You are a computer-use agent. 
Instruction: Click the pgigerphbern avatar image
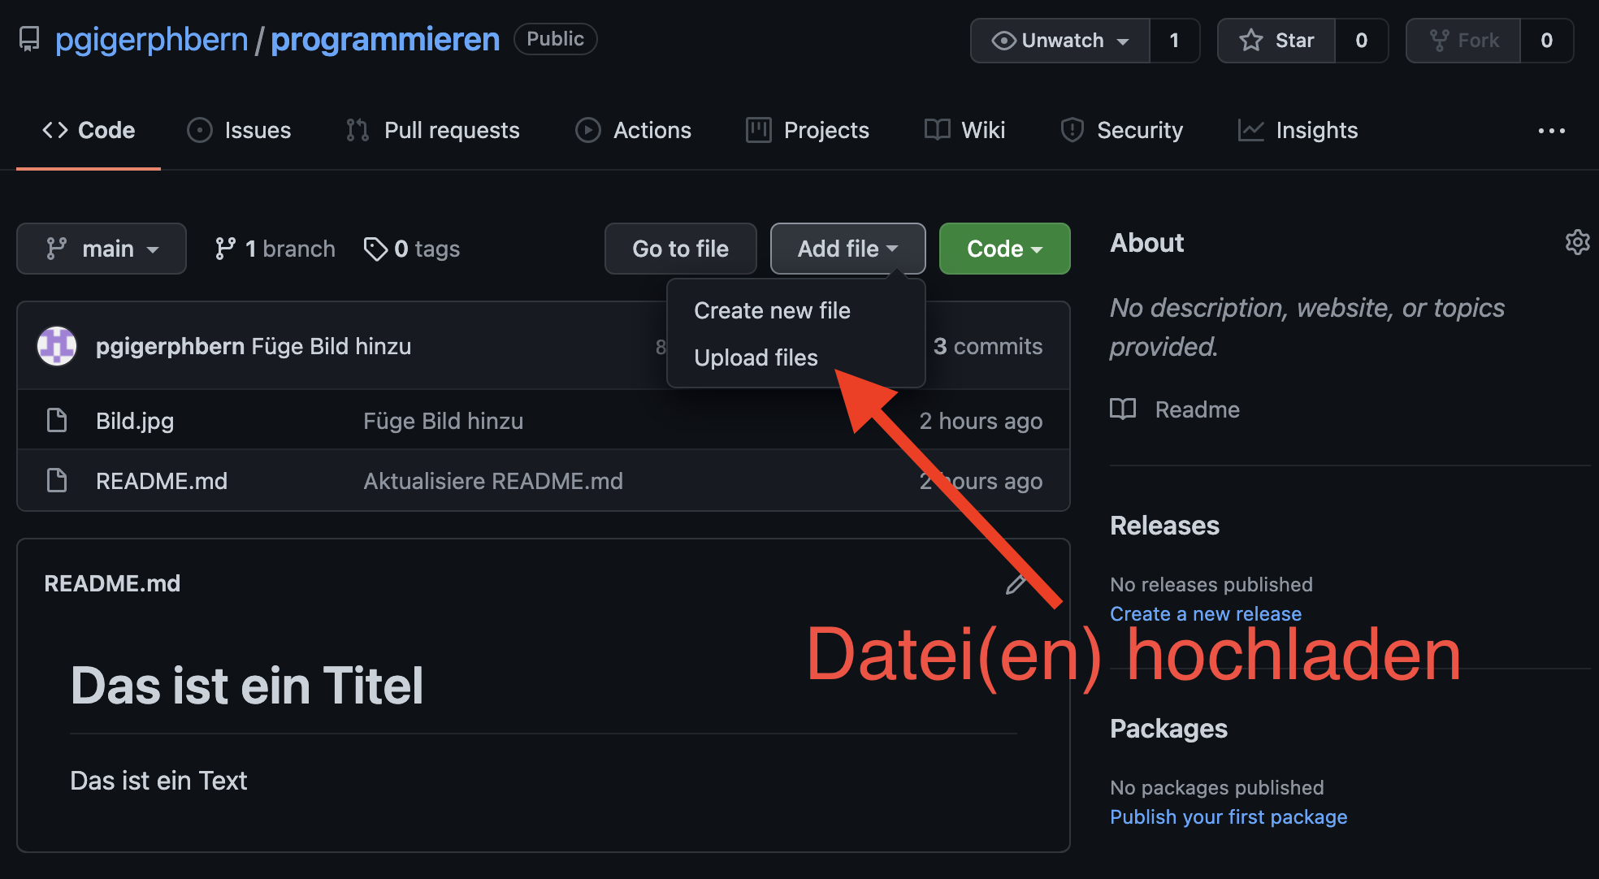click(57, 346)
